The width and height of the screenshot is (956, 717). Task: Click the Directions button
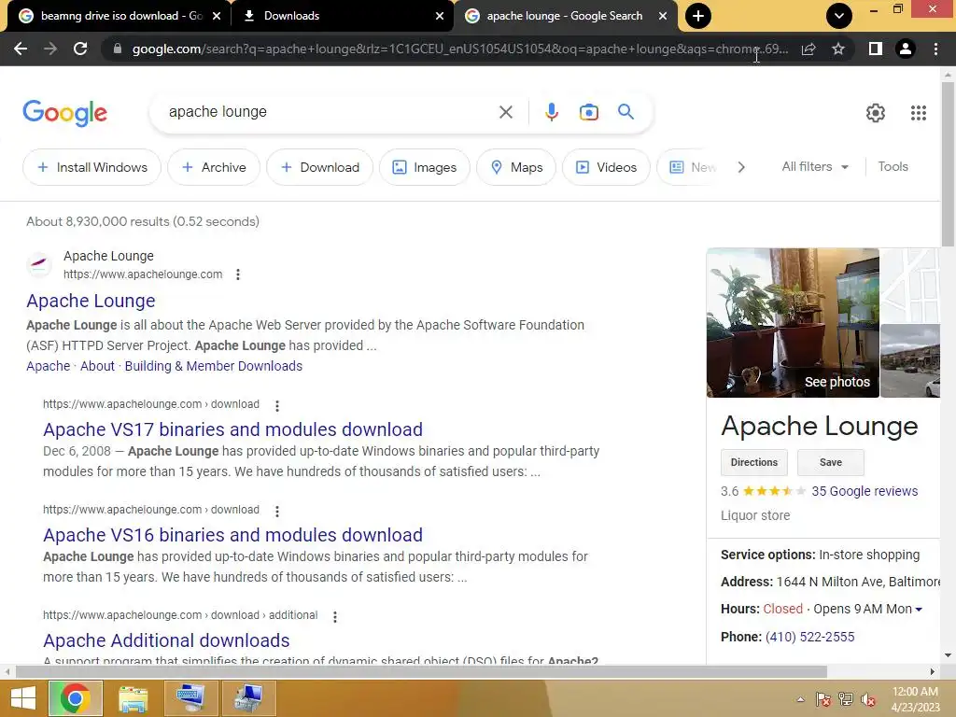(x=754, y=462)
